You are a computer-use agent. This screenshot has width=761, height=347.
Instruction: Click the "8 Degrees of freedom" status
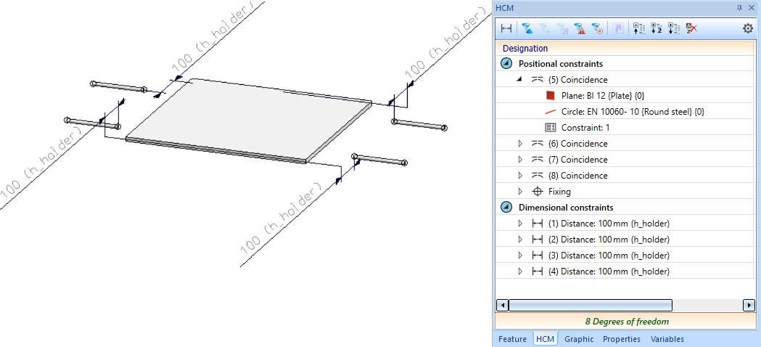pos(627,322)
